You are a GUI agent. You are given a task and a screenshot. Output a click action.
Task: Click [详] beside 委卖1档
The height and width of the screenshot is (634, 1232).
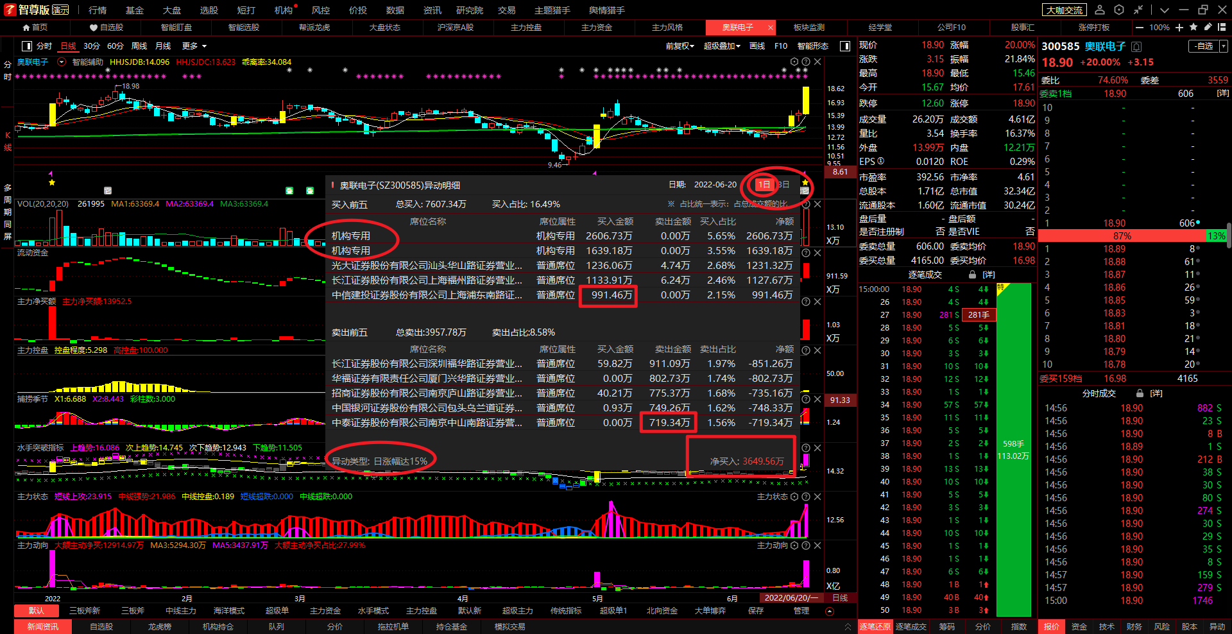point(1223,94)
